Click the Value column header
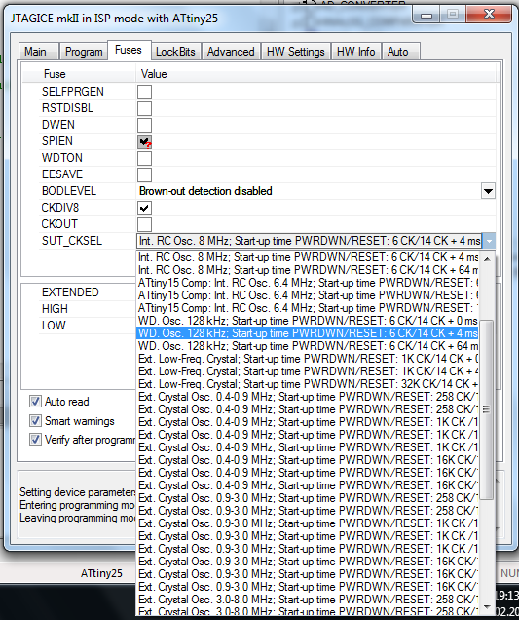The width and height of the screenshot is (519, 620). point(316,74)
